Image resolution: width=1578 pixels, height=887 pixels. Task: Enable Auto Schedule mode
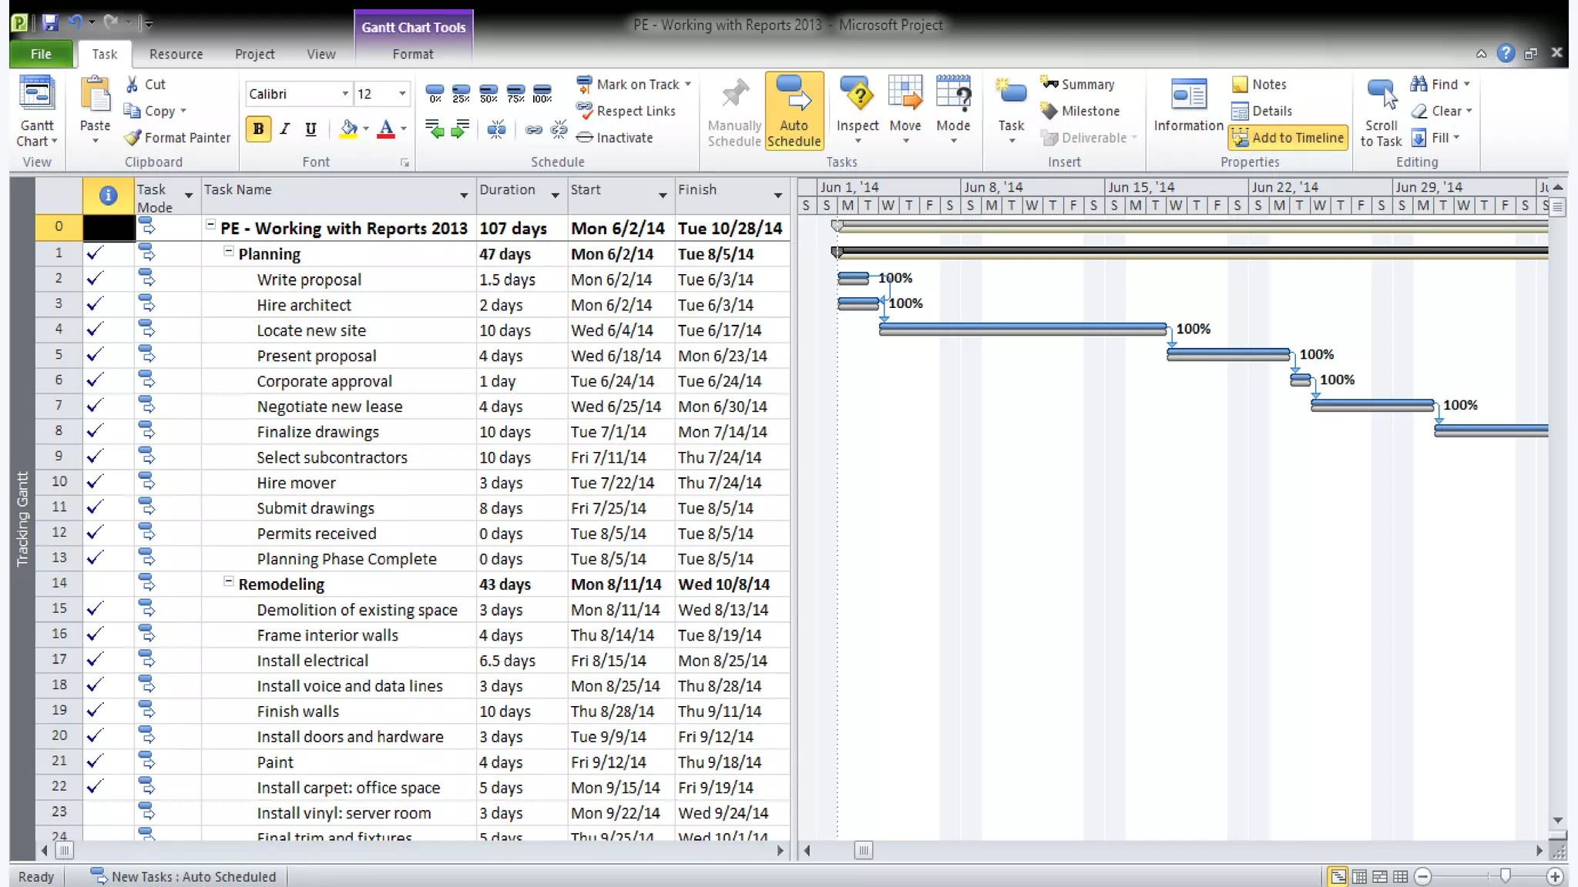point(794,112)
